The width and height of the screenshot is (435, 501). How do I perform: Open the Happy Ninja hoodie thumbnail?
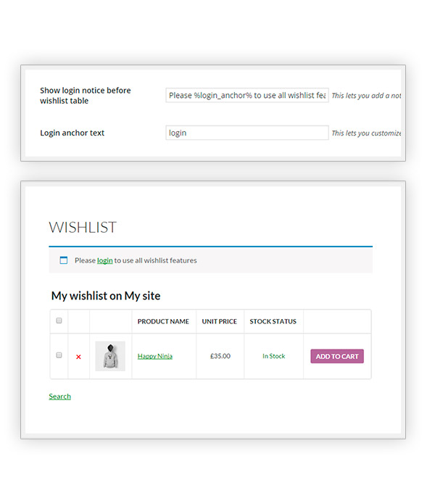click(110, 356)
